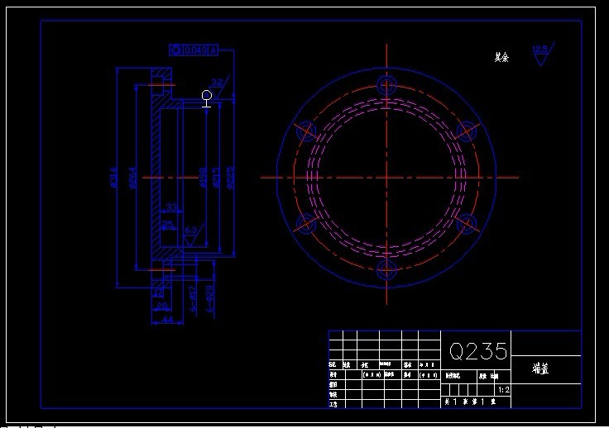This screenshot has height=428, width=609.
Task: Select the bottom bolt hole on the flange
Action: [386, 269]
